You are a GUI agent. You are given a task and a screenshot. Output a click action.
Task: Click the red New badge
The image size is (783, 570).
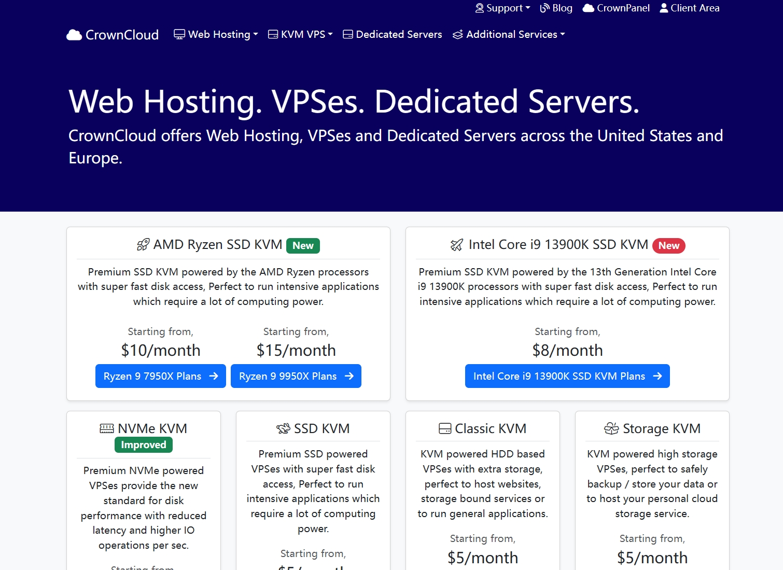[x=668, y=245]
